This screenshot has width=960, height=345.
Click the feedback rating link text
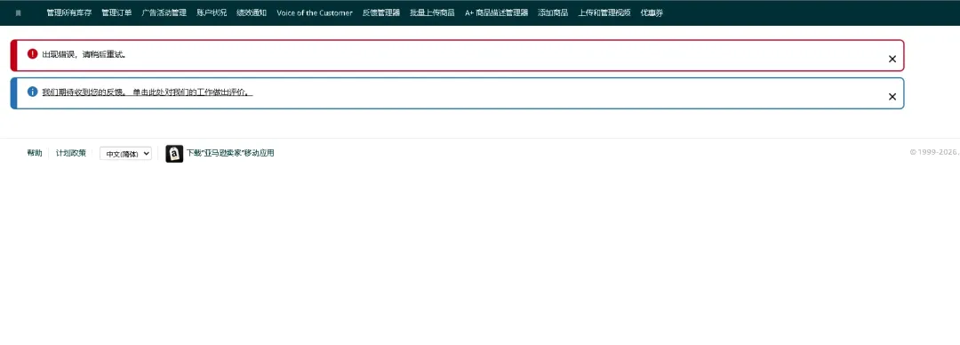(148, 92)
